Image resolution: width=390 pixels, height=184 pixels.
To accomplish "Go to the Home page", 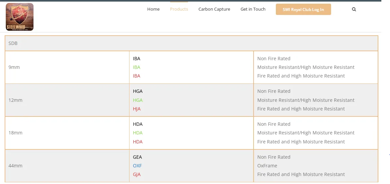I will click(153, 9).
